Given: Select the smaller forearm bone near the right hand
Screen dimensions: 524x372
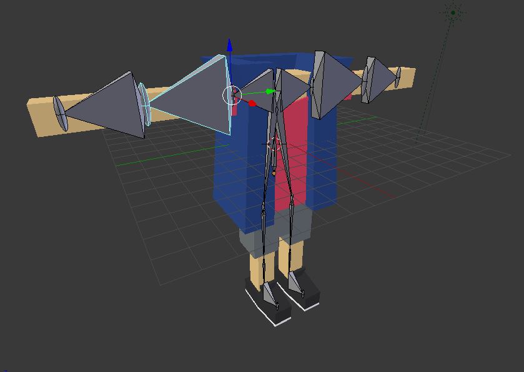Looking at the screenshot, I should [378, 79].
